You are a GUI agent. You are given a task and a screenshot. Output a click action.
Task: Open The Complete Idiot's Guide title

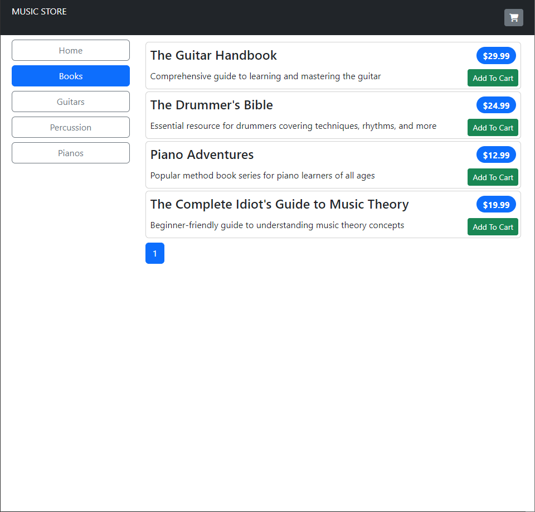[x=279, y=204]
